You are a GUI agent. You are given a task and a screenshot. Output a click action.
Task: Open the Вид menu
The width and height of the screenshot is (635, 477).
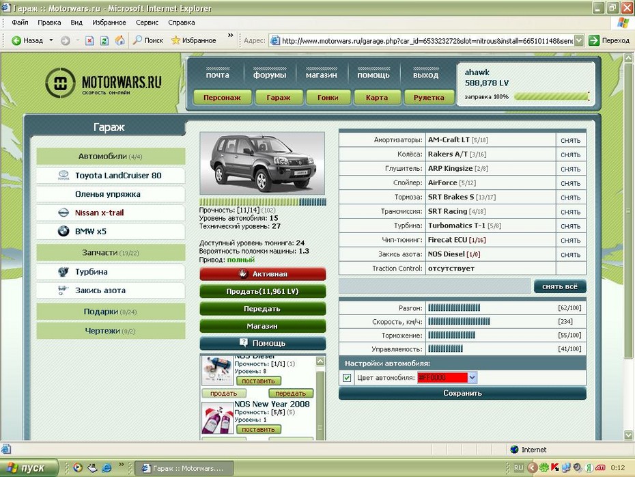tap(76, 23)
